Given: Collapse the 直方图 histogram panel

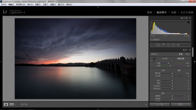Looking at the screenshot, I should (190, 18).
